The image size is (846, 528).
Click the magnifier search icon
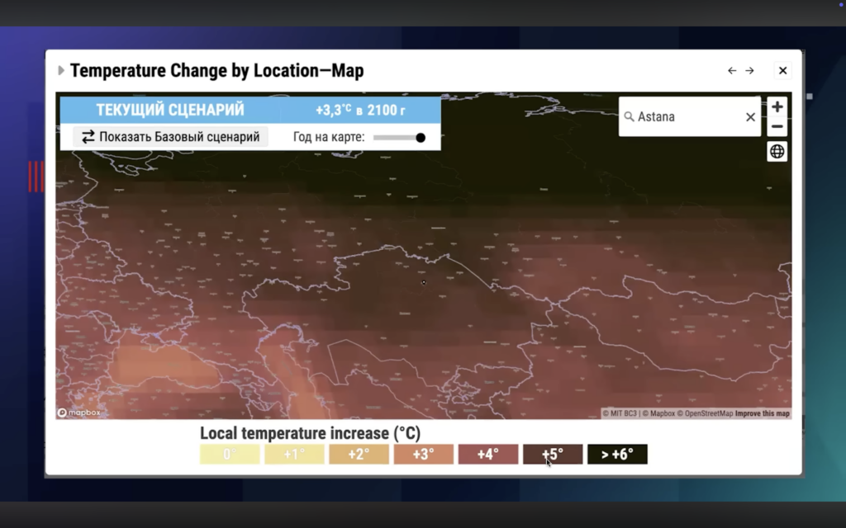pyautogui.click(x=630, y=117)
